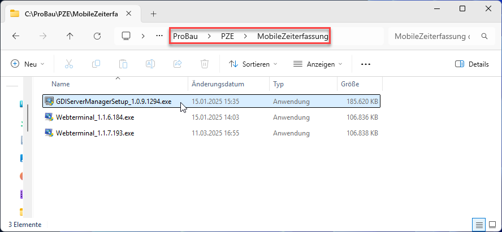The height and width of the screenshot is (232, 502).
Task: Sort by the Änderungsdatum column header
Action: [229, 84]
